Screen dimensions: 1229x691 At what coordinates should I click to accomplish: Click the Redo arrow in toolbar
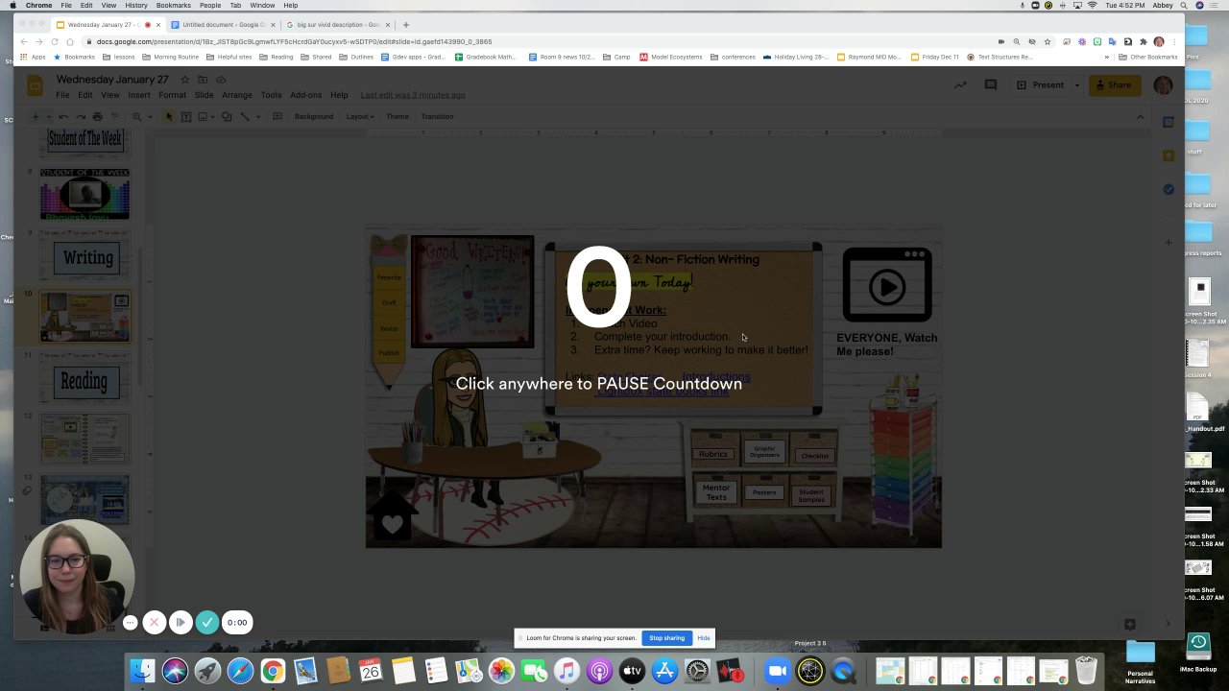(81, 117)
